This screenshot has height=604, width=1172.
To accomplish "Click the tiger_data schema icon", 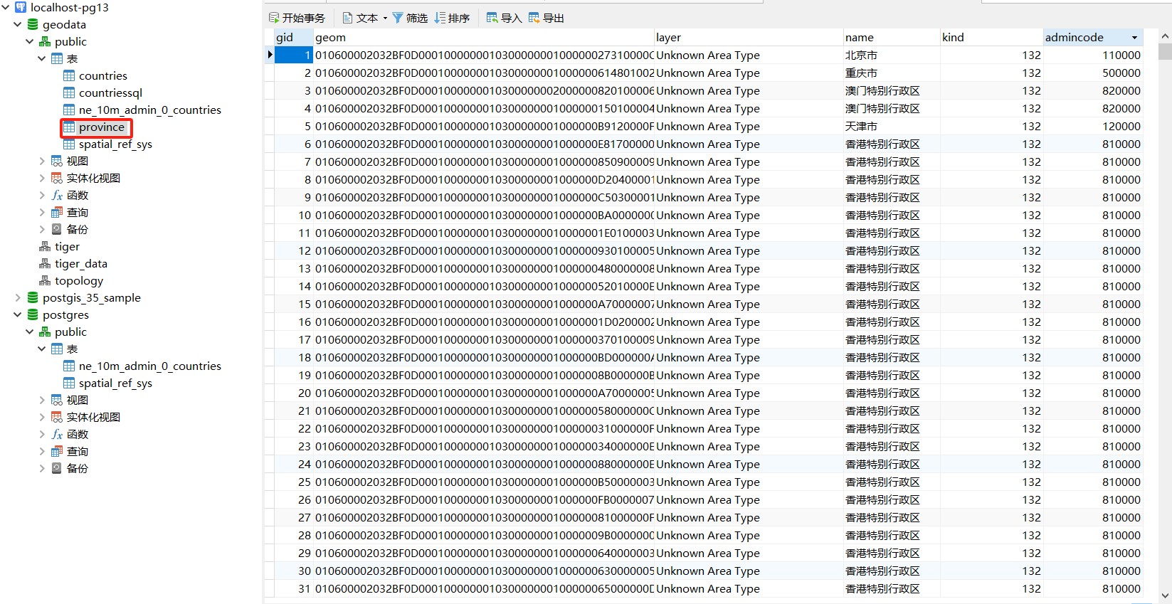I will pyautogui.click(x=45, y=263).
